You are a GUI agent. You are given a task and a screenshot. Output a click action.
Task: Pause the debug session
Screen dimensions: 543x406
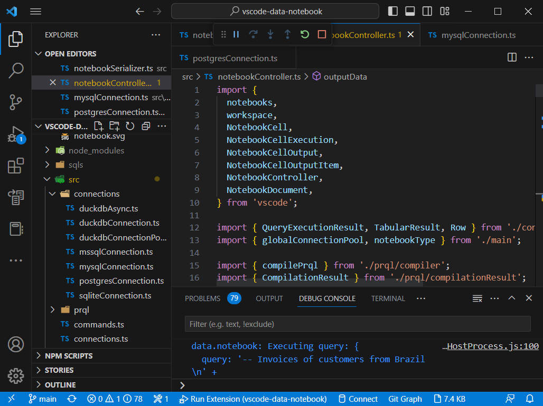click(236, 34)
